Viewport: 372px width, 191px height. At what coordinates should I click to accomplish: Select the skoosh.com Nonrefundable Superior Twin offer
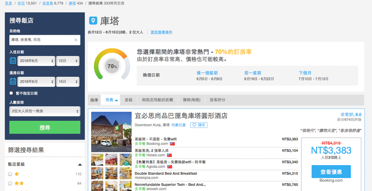tap(216, 187)
